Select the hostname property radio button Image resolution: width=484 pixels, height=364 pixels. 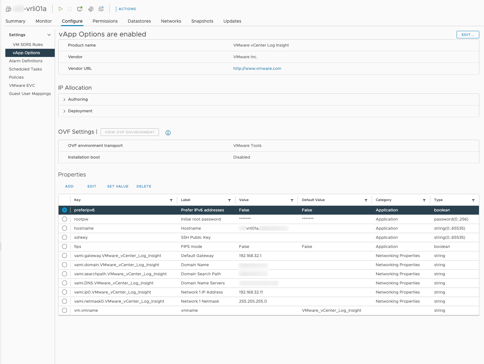point(65,228)
